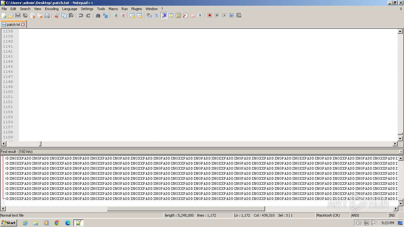Screen dimensions: 404x227
Task: Open the Plugins menu
Action: (x=137, y=9)
